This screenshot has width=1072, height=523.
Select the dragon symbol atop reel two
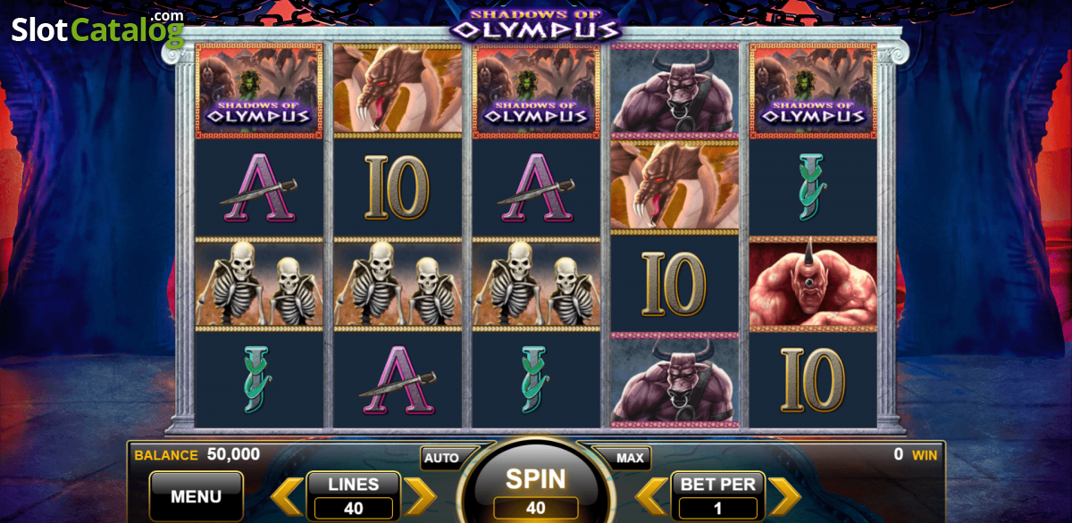398,90
